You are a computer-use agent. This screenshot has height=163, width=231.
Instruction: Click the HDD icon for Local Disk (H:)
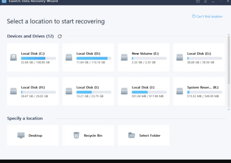pos(13,91)
